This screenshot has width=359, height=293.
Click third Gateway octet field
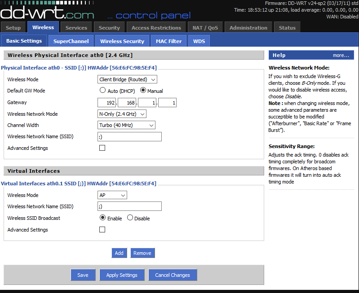[x=147, y=103]
